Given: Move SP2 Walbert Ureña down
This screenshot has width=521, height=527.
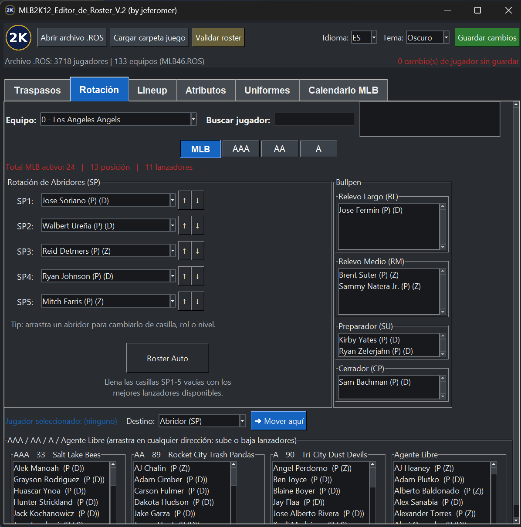Looking at the screenshot, I should click(x=197, y=225).
